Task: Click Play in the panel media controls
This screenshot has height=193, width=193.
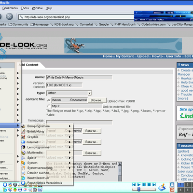Action: [139, 185]
